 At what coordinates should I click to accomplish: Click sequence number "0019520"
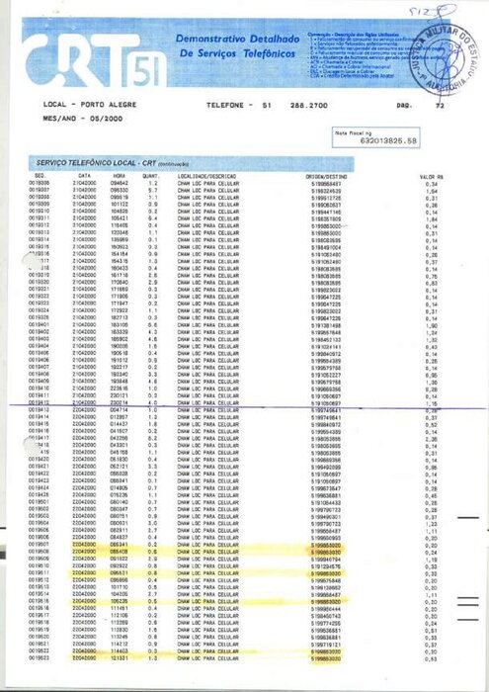[39, 637]
